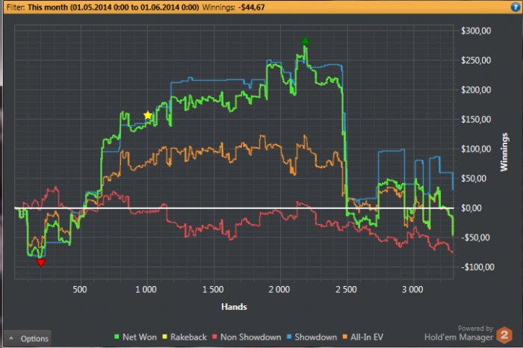Open the blue help question-mark icon
Viewport: 523px width, 348px height.
click(x=516, y=7)
